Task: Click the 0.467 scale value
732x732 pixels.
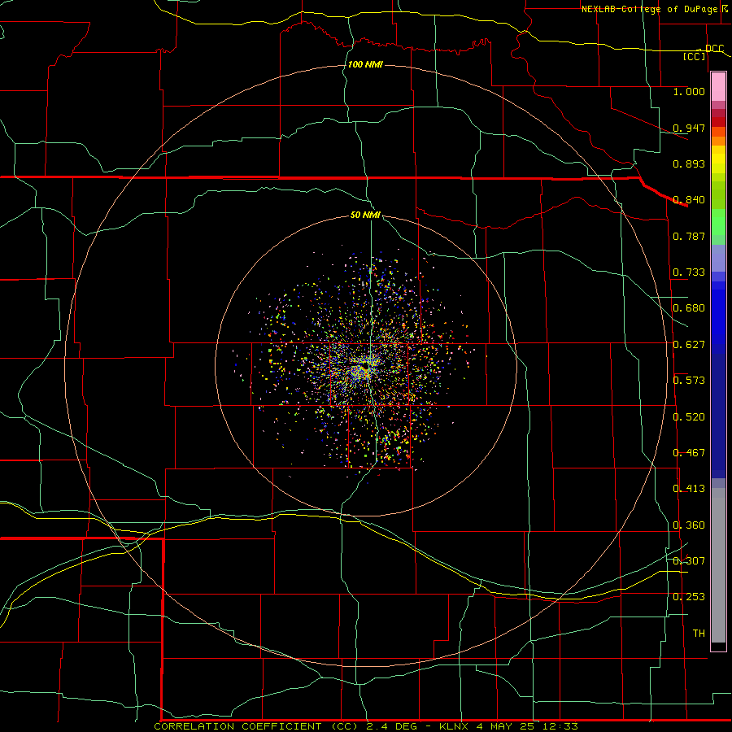Action: click(689, 453)
